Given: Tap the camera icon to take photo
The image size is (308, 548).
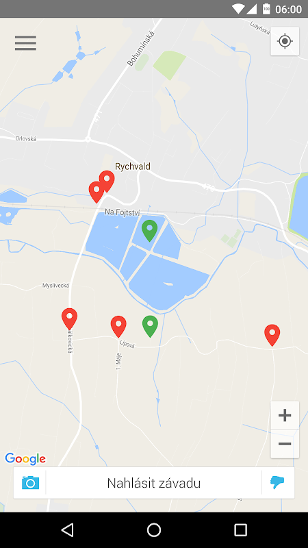Looking at the screenshot, I should pos(30,483).
